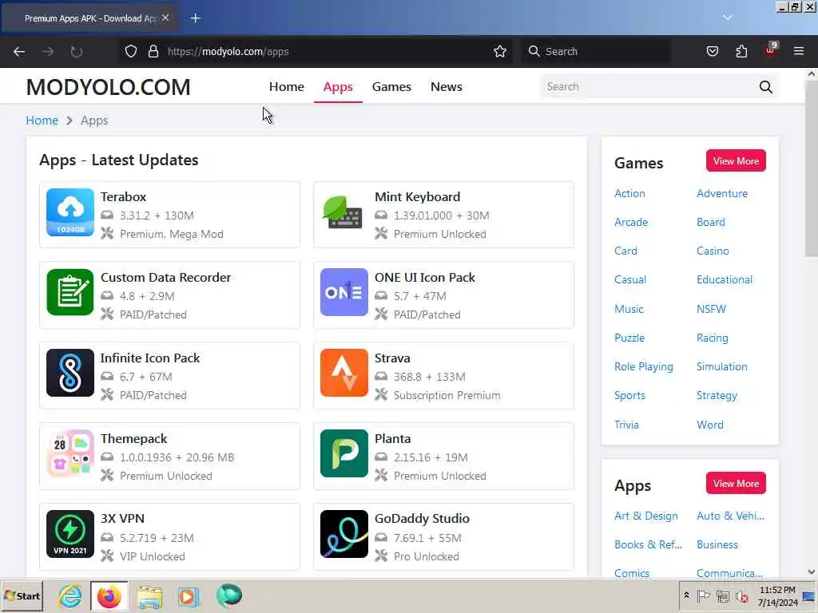Open the ONE UI Icon Pack icon
818x613 pixels.
point(343,292)
